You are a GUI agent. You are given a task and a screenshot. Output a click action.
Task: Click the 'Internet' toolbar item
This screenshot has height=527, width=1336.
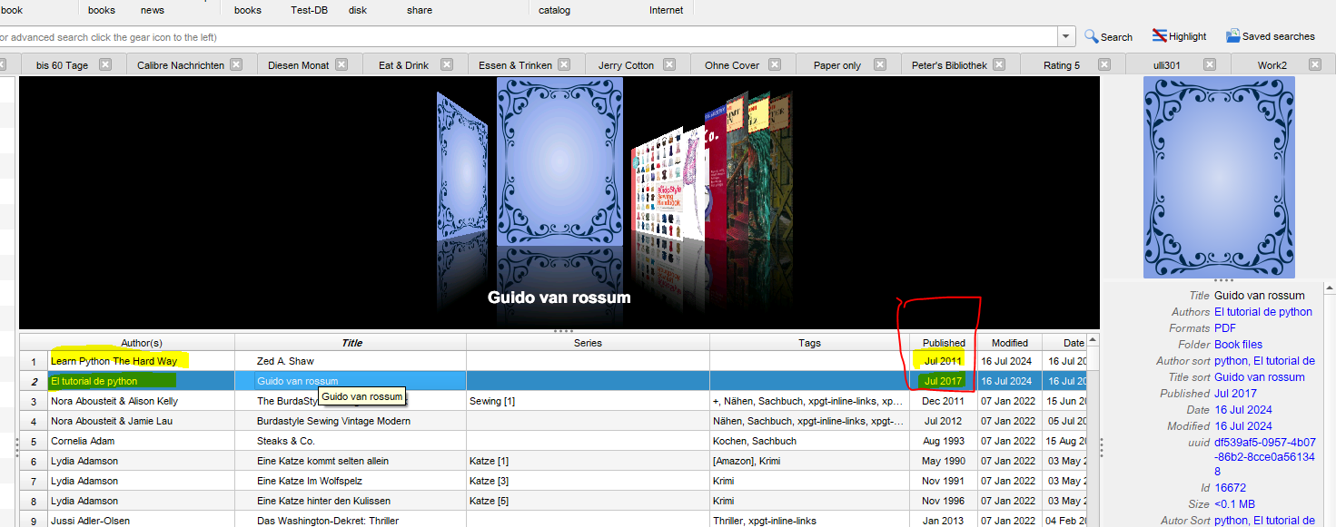667,10
